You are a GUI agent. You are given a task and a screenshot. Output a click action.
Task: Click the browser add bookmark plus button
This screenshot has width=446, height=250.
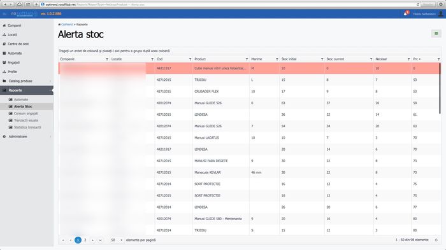point(36,4)
